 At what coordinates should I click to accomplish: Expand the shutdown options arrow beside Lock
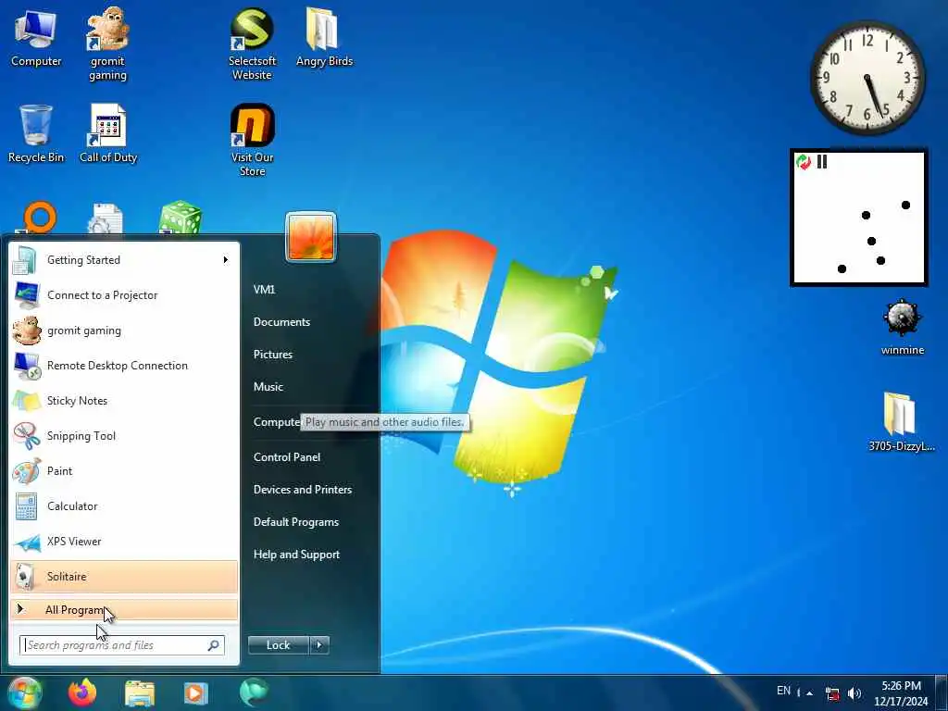tap(319, 645)
